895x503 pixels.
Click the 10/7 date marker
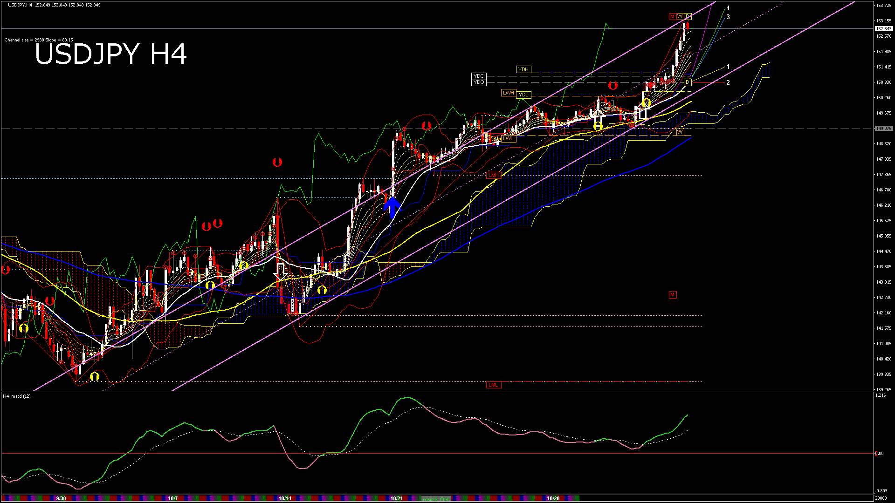coord(173,498)
